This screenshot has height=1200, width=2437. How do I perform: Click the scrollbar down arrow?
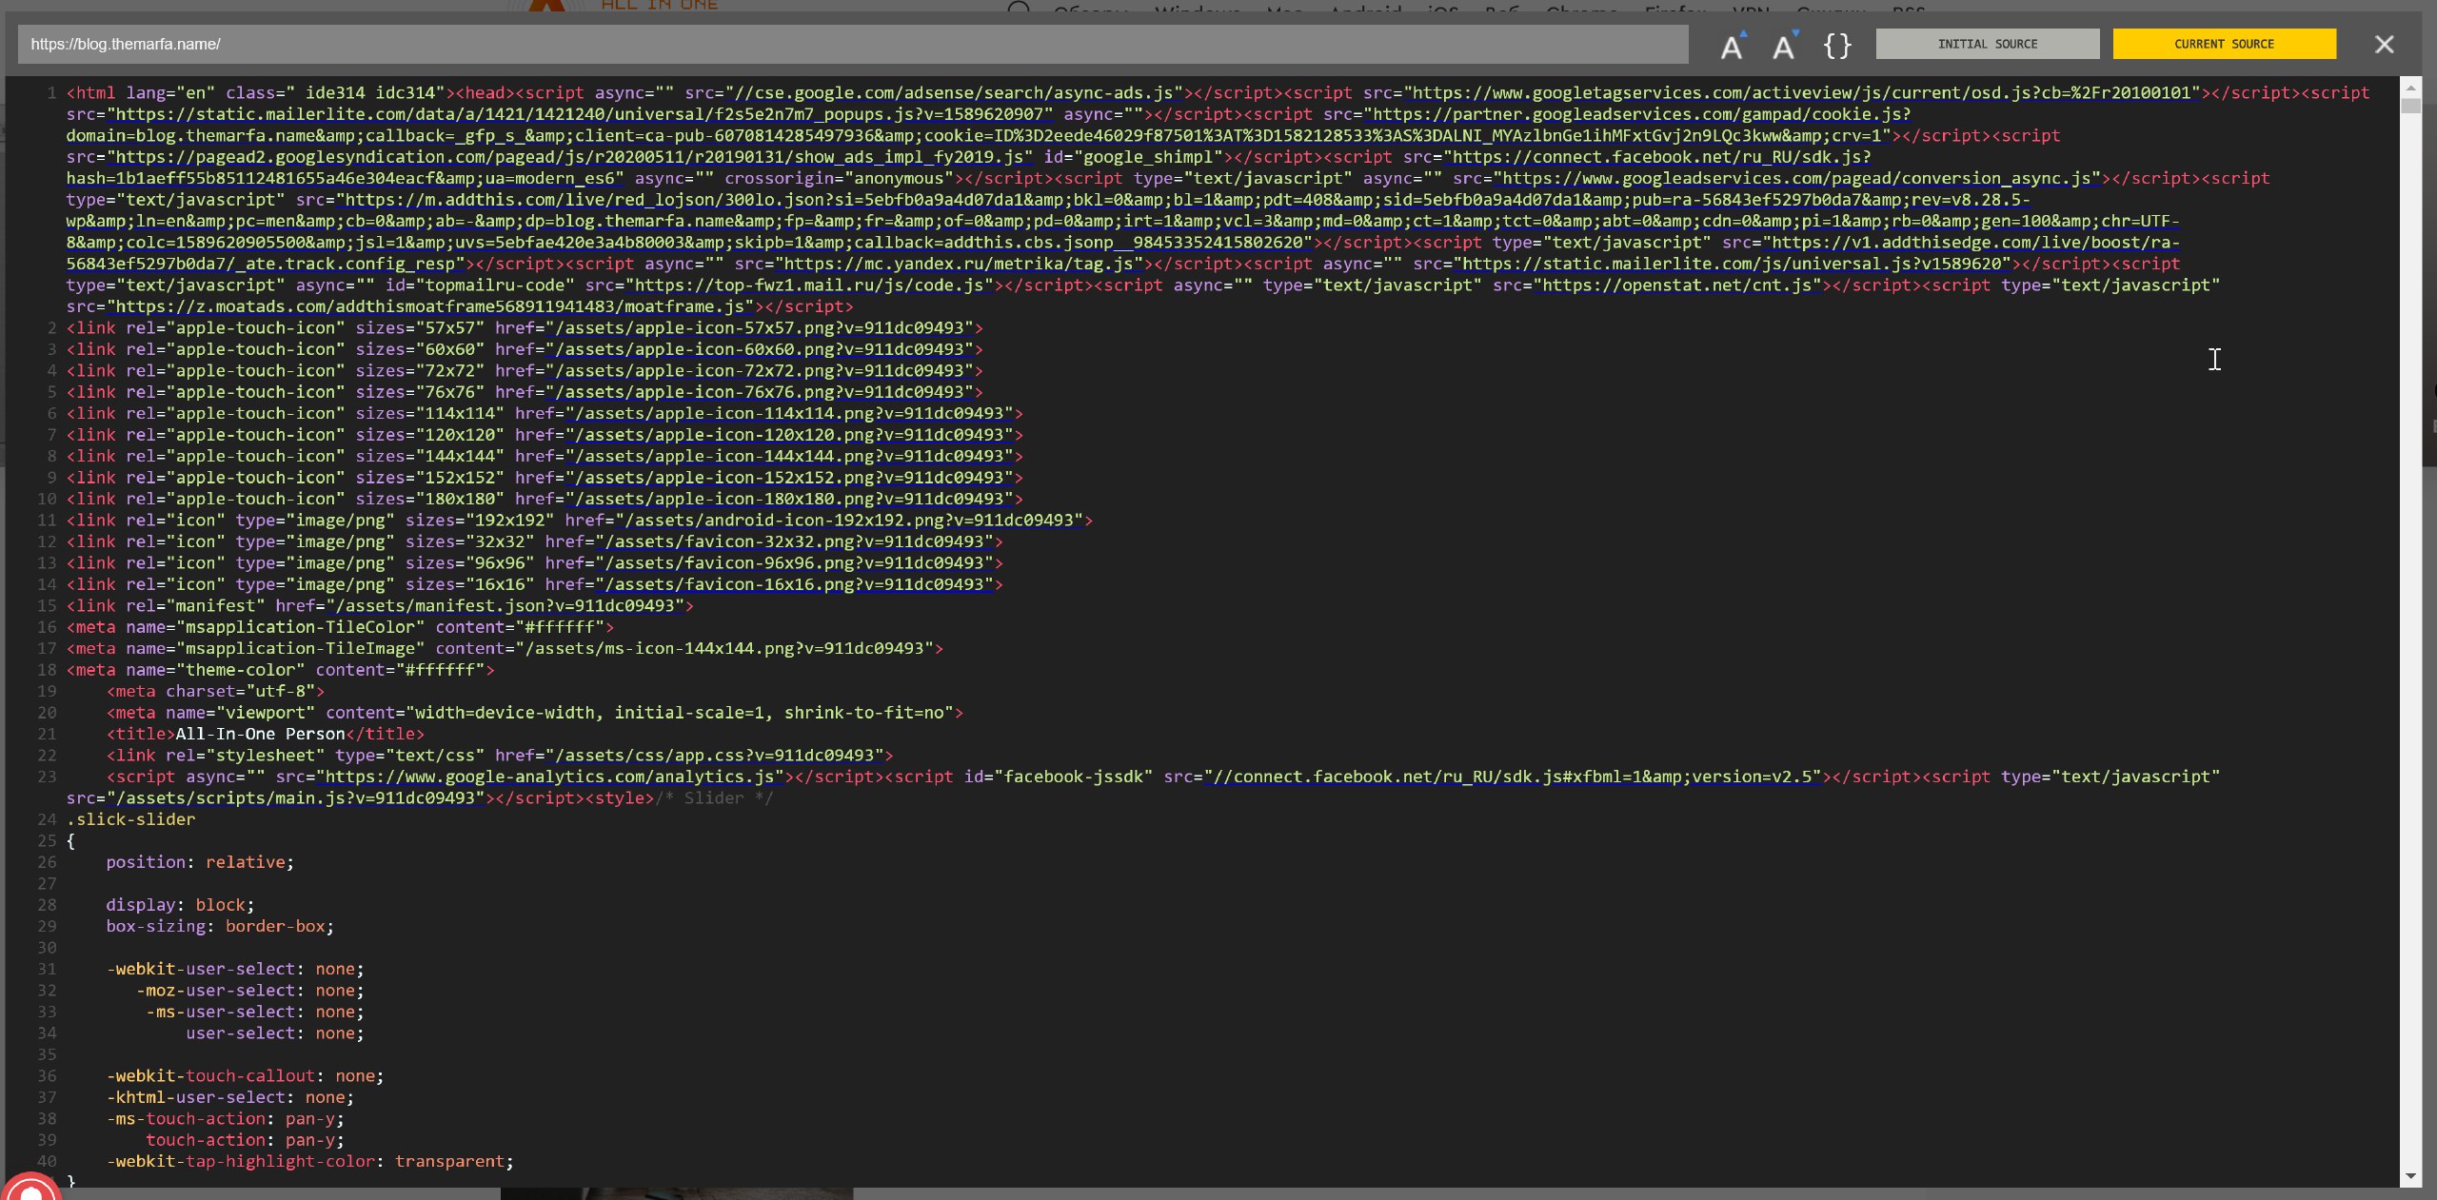click(x=2410, y=1176)
